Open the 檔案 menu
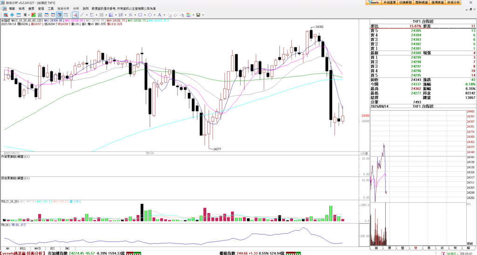The width and height of the screenshot is (477, 255). 12,8
